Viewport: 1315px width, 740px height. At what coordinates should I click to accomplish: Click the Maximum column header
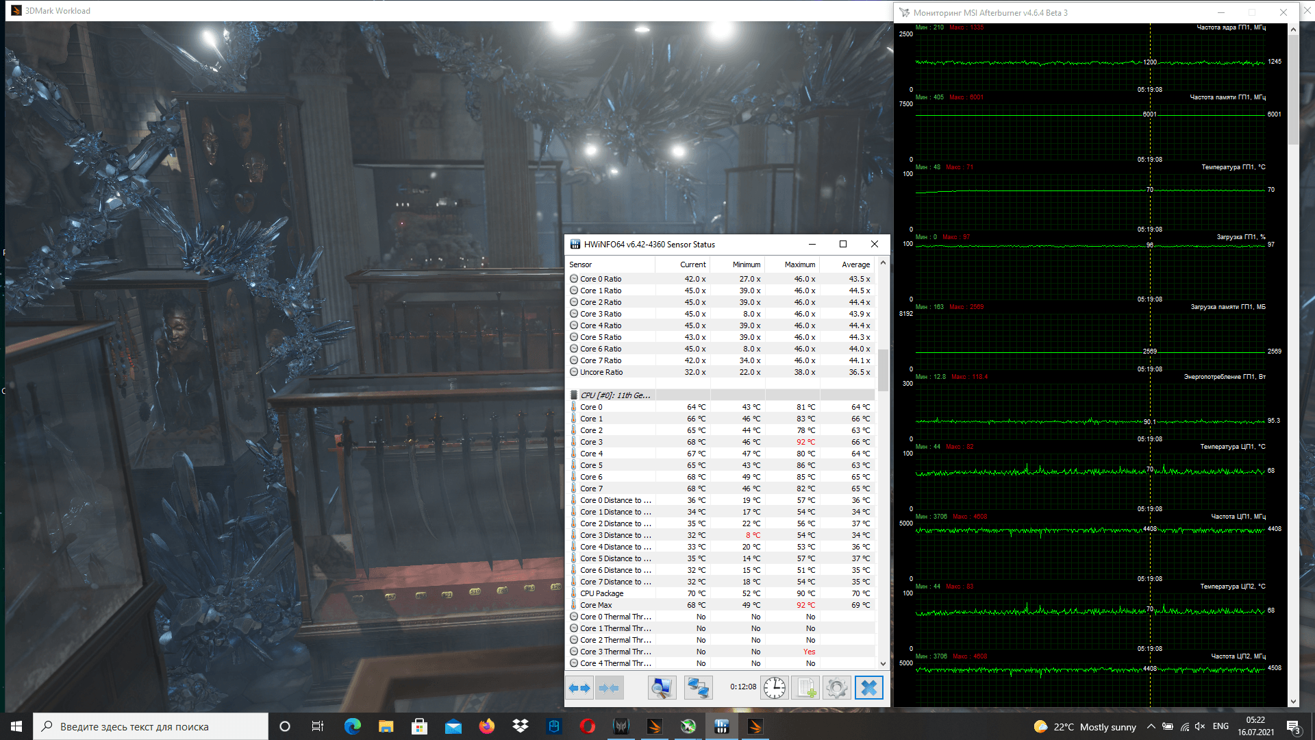tap(799, 264)
